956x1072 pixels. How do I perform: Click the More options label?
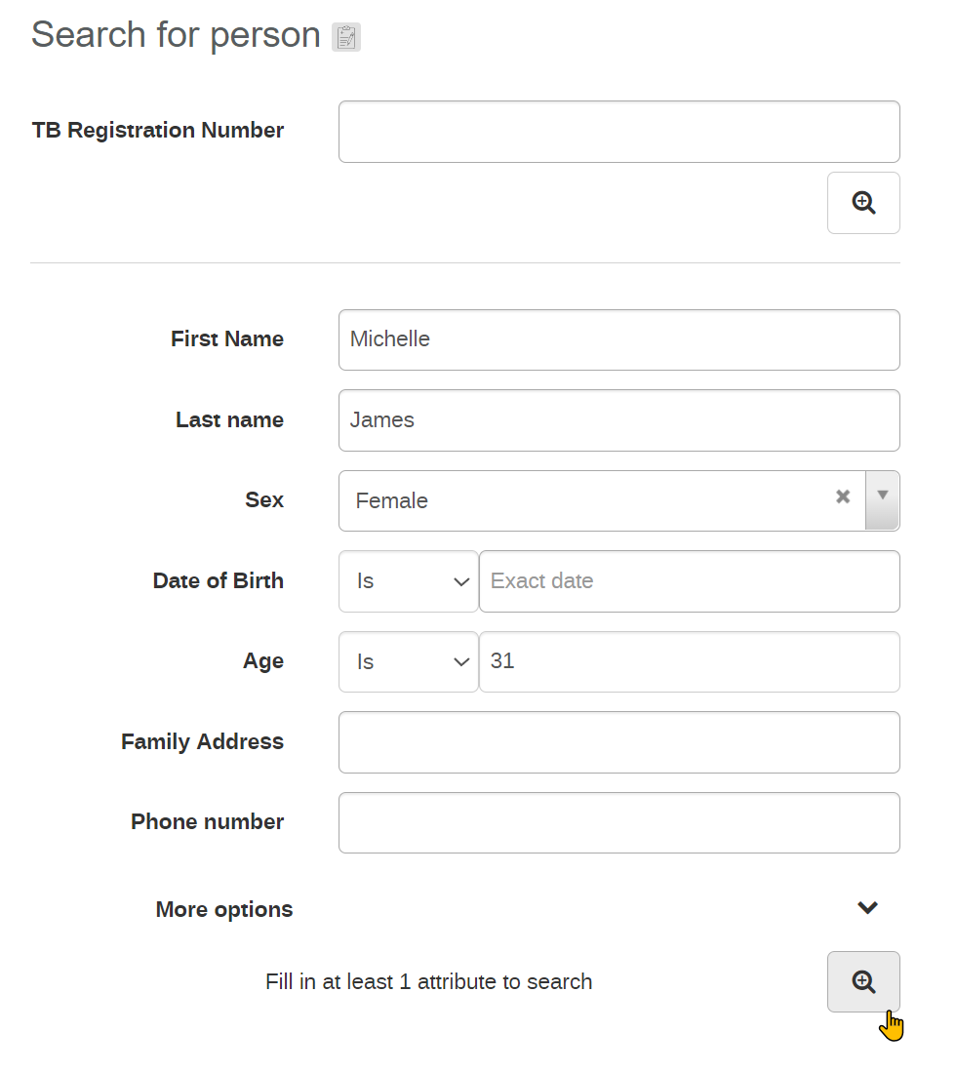[224, 909]
